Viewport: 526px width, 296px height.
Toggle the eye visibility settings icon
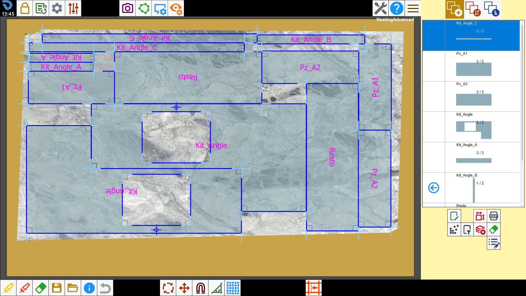pyautogui.click(x=176, y=8)
